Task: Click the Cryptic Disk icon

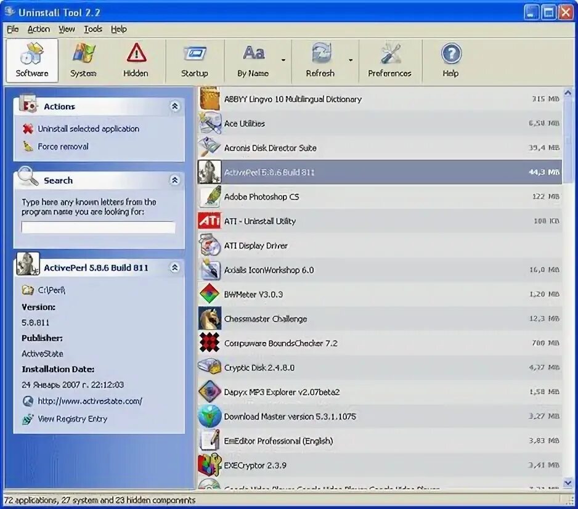Action: click(210, 367)
